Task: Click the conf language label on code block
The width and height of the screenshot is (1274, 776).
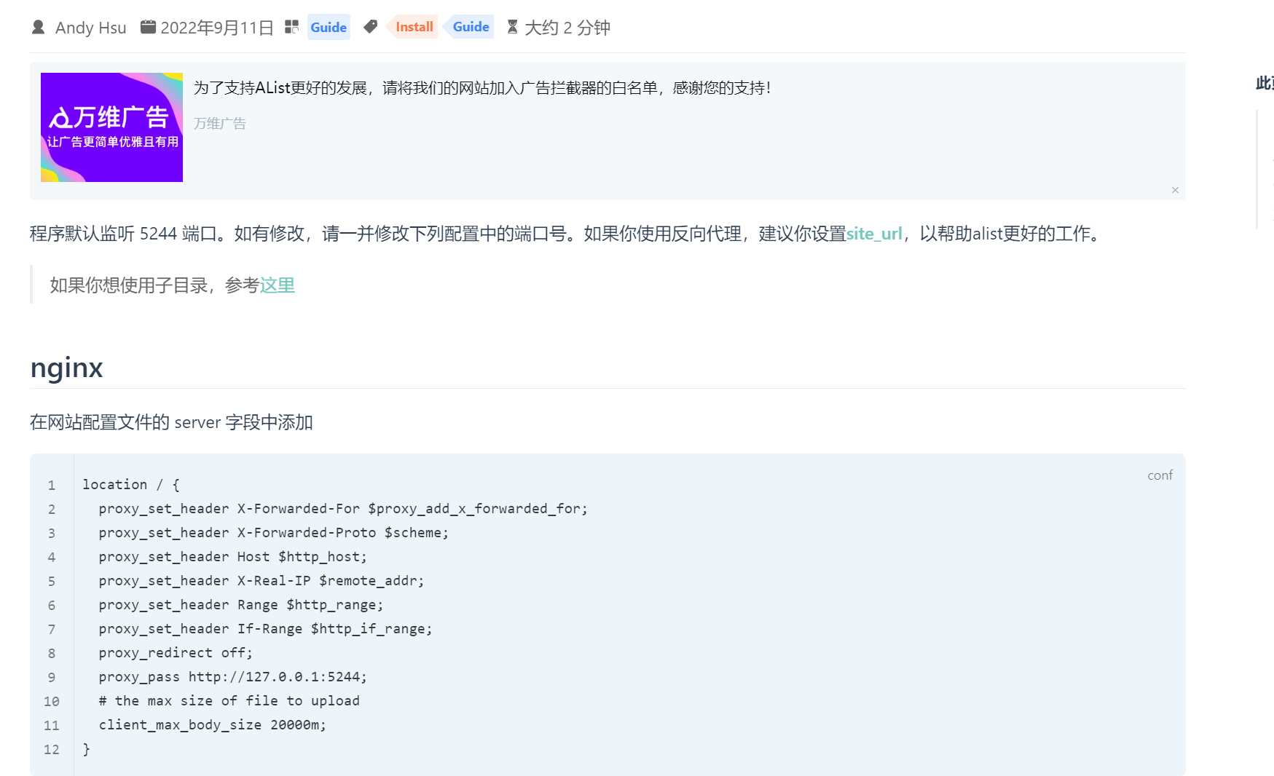Action: point(1159,475)
